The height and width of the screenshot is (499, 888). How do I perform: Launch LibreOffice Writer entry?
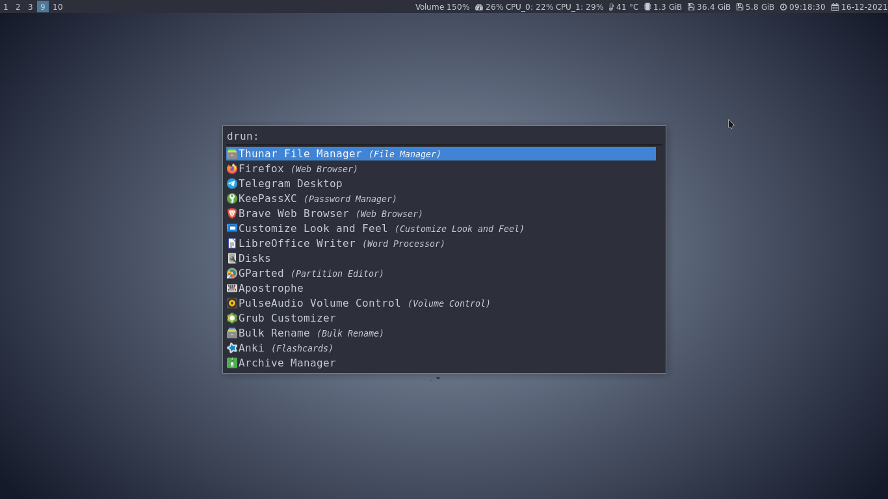[441, 244]
